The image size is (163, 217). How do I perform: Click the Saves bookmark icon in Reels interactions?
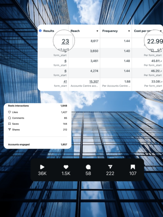pos(10,124)
